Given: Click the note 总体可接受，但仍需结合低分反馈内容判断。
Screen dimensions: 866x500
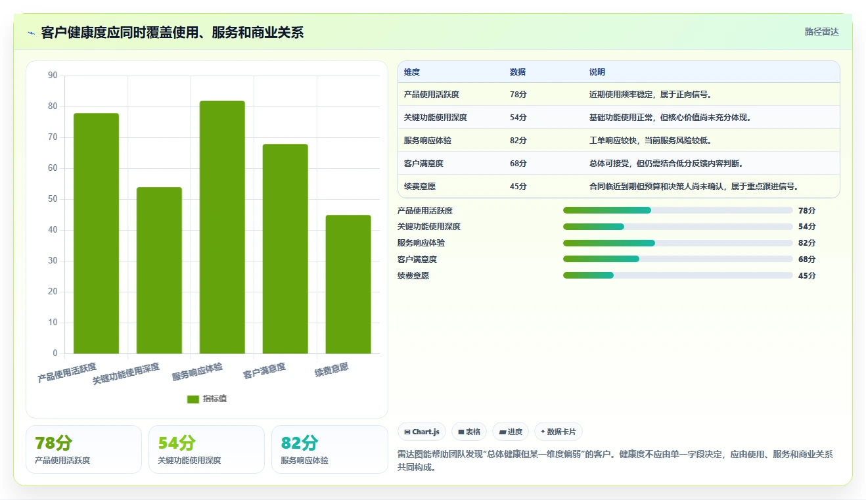Looking at the screenshot, I should (x=666, y=164).
